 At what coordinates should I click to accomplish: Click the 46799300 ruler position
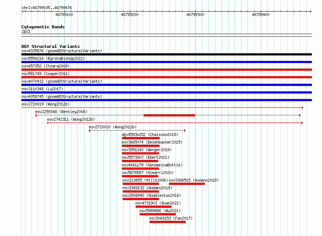[195, 15]
